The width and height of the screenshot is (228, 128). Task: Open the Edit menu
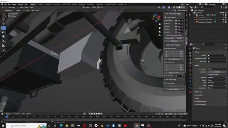[9, 4]
